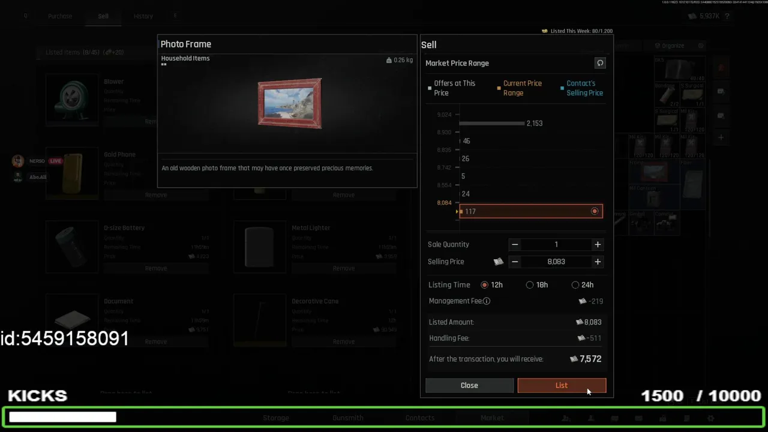The width and height of the screenshot is (768, 432).
Task: Select the Bandage item in the stash
Action: tap(666, 95)
